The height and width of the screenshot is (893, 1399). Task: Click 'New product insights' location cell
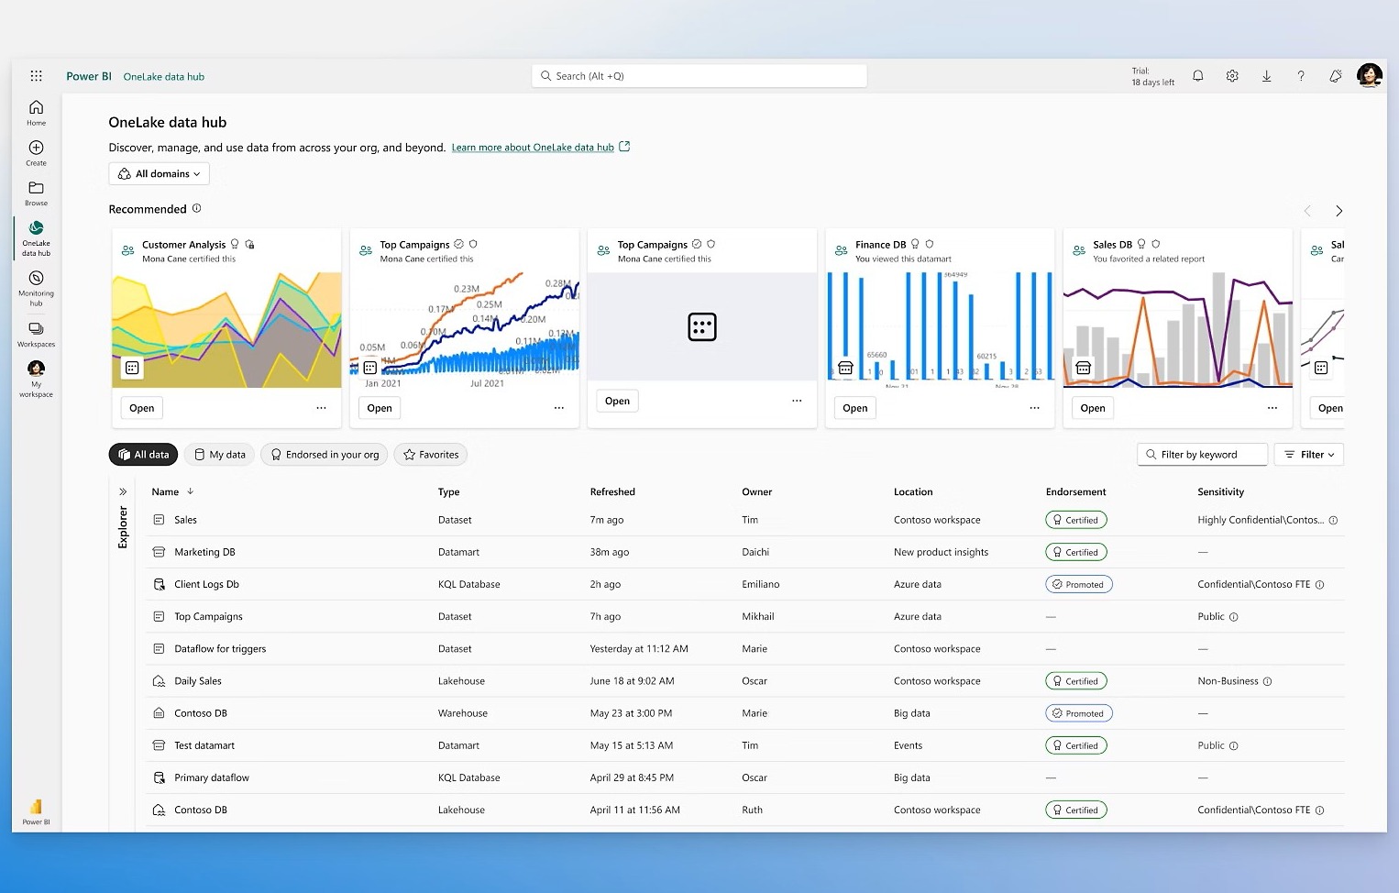tap(941, 552)
